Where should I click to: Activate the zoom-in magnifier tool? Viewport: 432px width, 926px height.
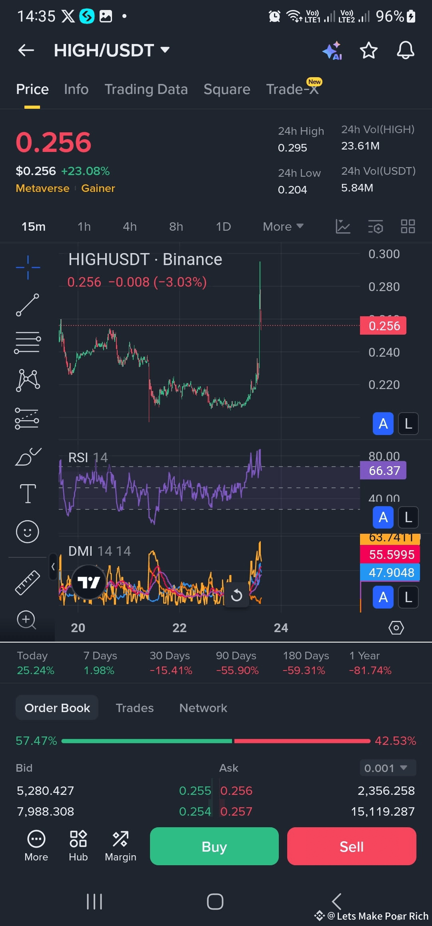click(27, 620)
